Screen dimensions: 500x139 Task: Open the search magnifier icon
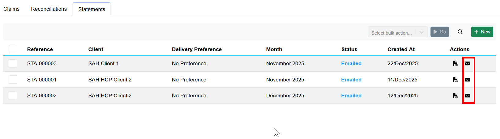click(x=460, y=32)
